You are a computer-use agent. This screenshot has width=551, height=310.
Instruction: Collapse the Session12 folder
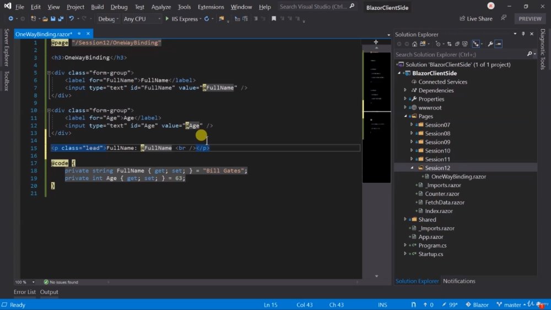412,168
